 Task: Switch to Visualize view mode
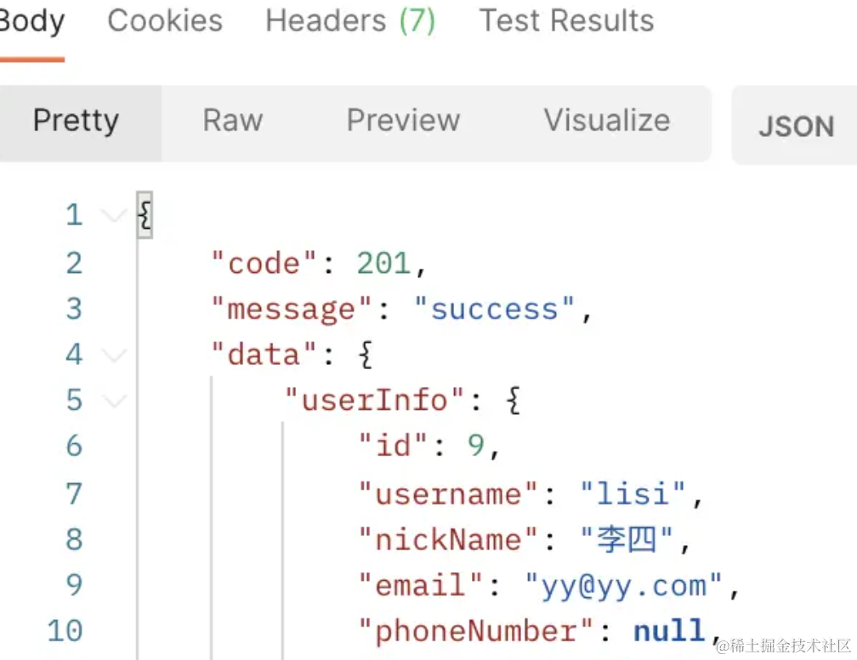(x=607, y=121)
